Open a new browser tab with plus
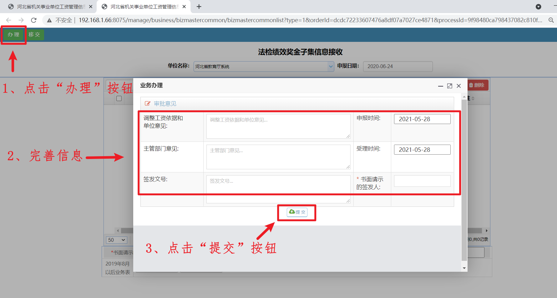The width and height of the screenshot is (557, 298). [x=199, y=7]
